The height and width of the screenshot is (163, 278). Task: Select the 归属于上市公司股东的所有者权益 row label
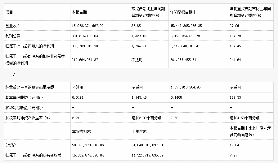point(33,155)
